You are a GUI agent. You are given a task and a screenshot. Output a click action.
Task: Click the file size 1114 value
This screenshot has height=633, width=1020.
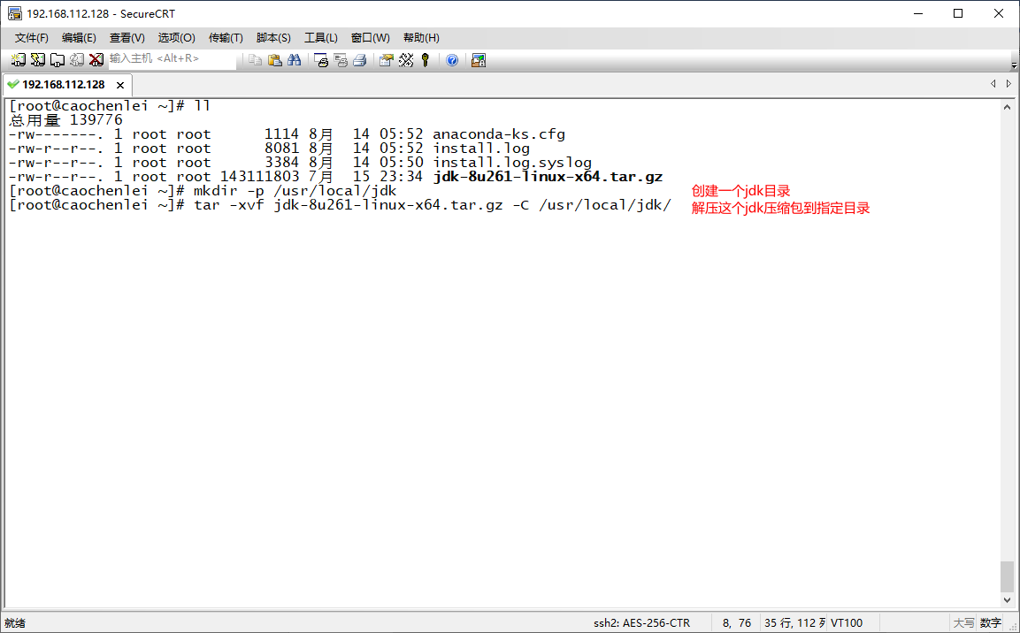281,134
